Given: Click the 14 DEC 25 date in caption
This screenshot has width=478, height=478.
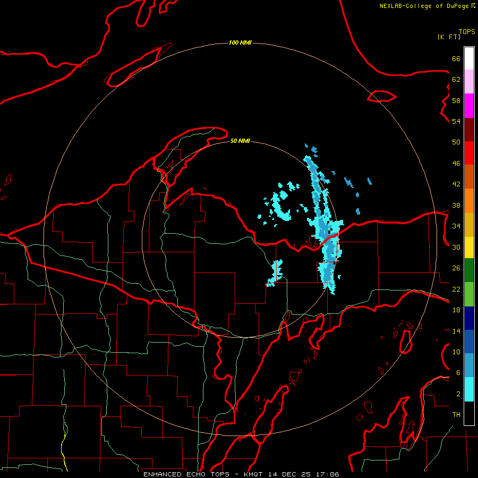Looking at the screenshot, I should (x=289, y=474).
